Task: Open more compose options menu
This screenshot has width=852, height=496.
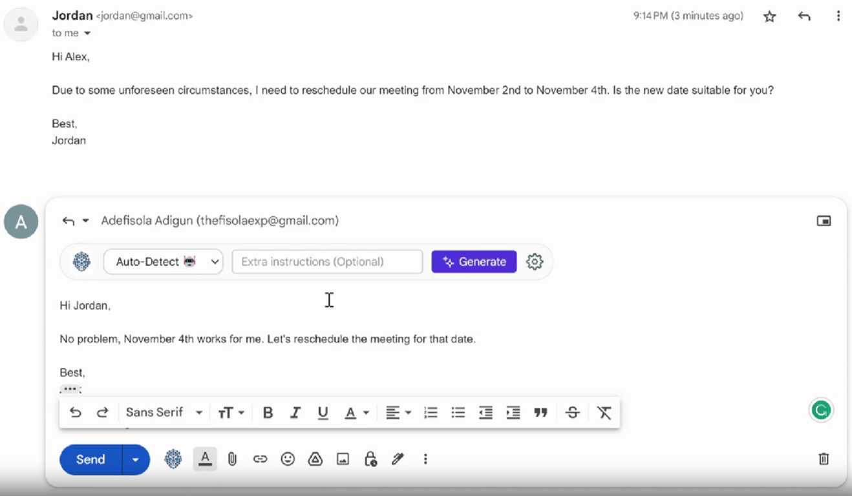Action: [x=425, y=459]
